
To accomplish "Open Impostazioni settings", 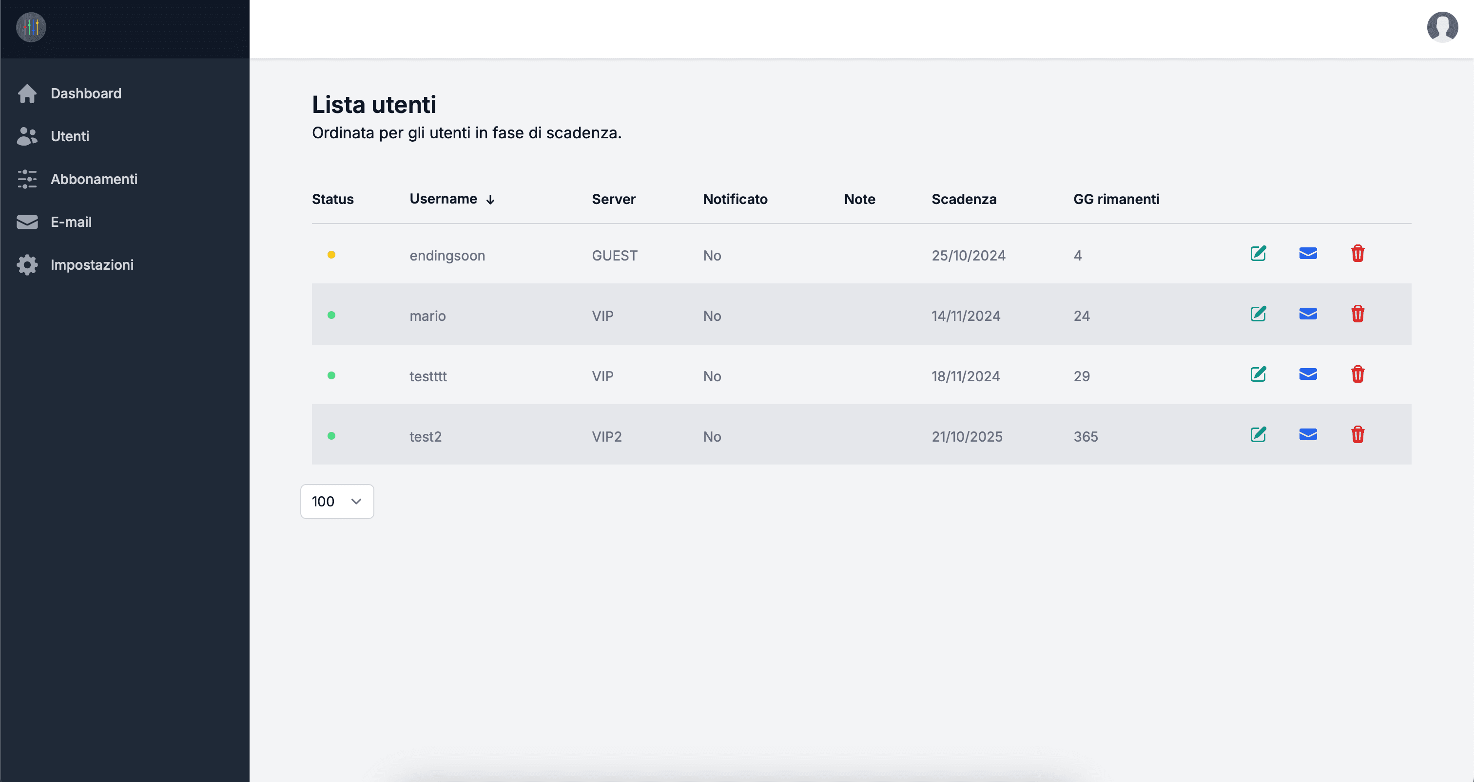I will [x=92, y=265].
